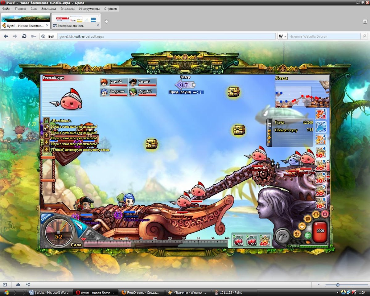Select player РуфусСС portrait
The image size is (370, 296).
142,92
